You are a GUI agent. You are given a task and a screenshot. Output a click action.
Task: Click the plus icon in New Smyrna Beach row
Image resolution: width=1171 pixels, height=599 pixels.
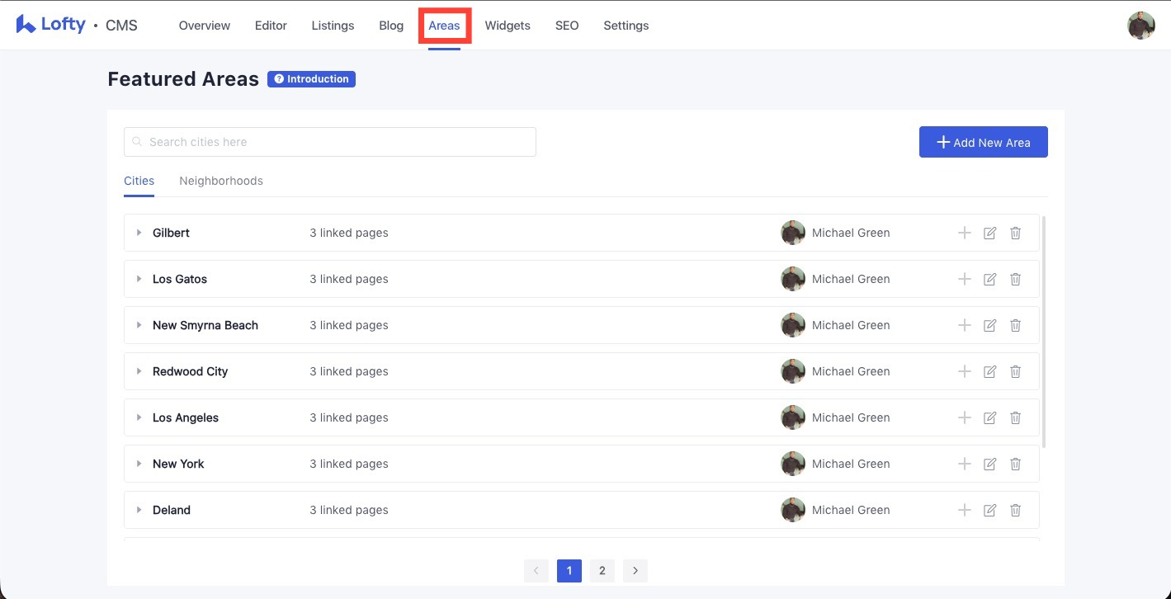coord(964,325)
